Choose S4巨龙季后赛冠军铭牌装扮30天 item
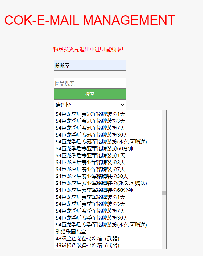The height and width of the screenshot is (256, 203). tap(92, 135)
